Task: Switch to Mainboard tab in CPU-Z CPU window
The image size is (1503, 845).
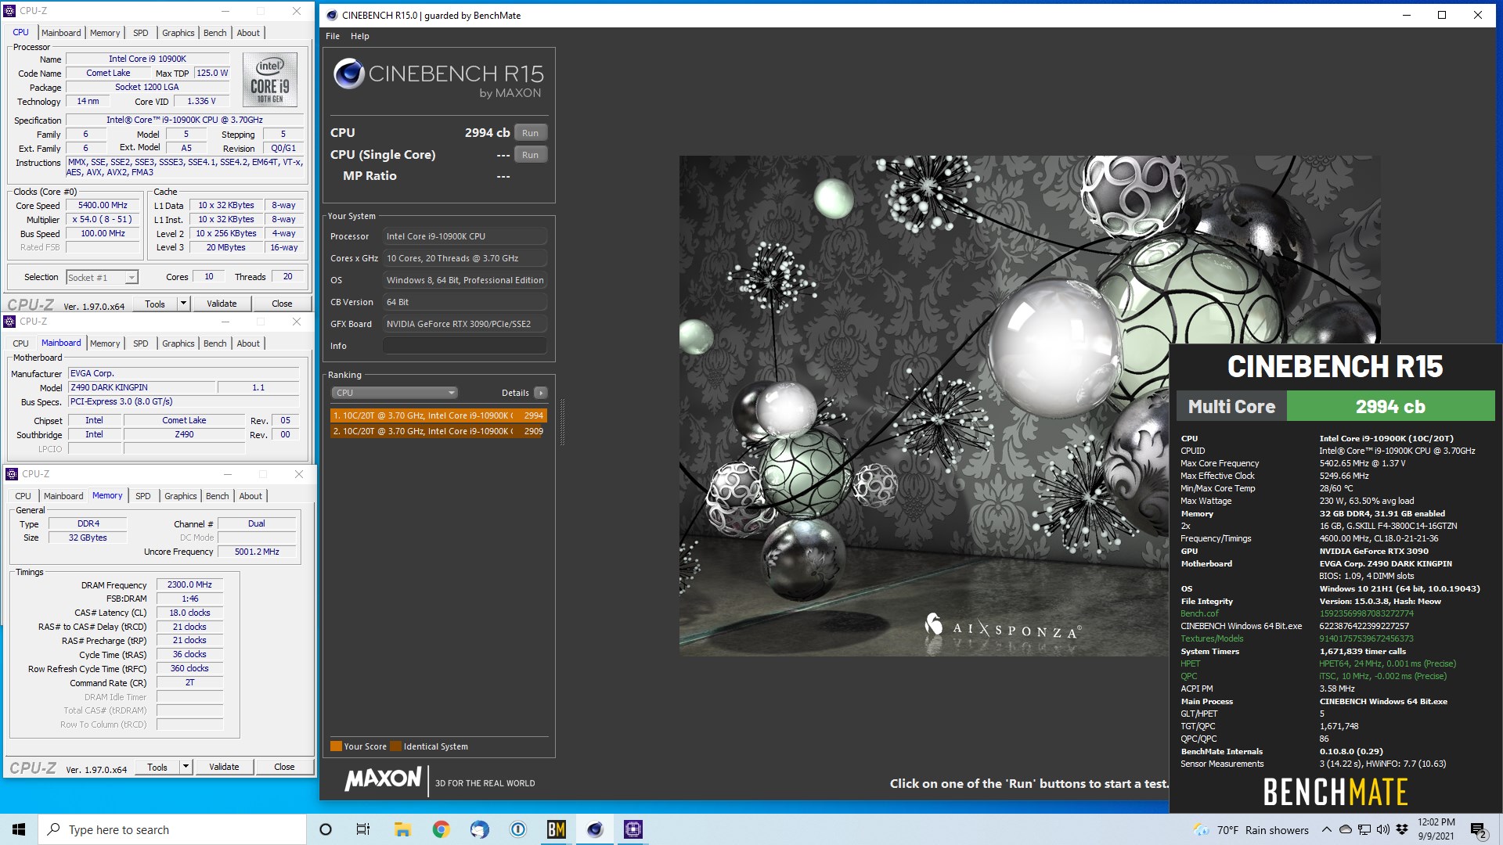Action: point(61,33)
